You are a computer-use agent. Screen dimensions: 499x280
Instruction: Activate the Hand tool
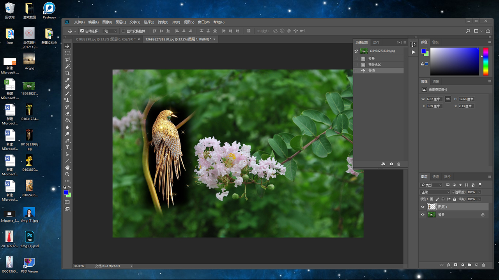pyautogui.click(x=67, y=168)
